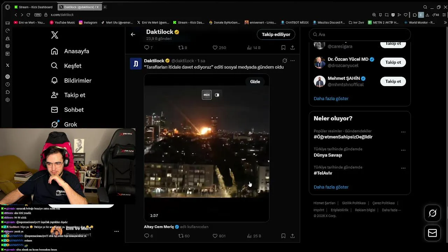
Task: Click the X logo home icon
Action: [55, 35]
